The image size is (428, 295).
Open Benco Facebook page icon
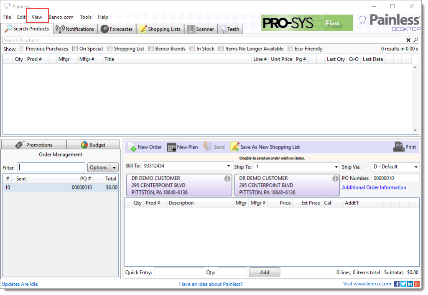[397, 284]
